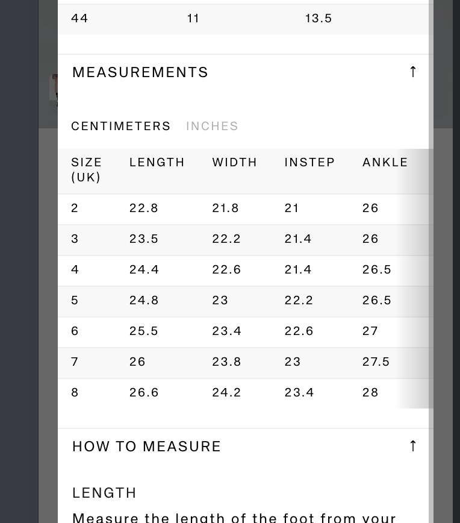Click the 27.5 ankle value for size 7
This screenshot has height=523, width=460.
(376, 362)
